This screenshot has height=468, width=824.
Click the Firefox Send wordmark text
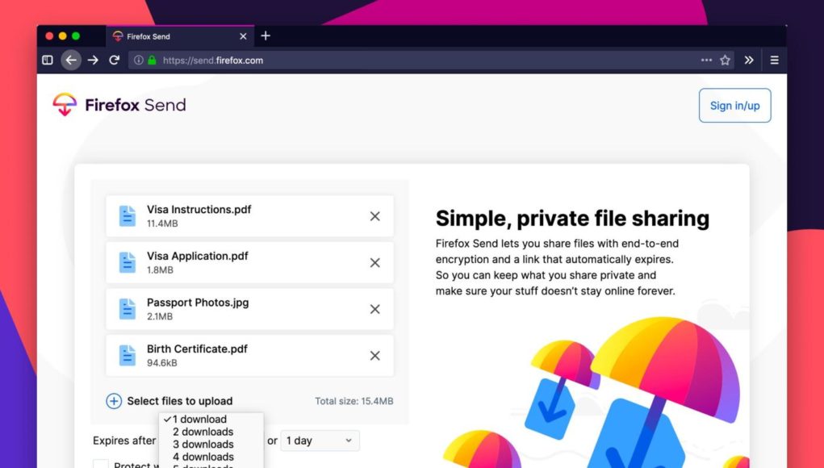(x=136, y=105)
